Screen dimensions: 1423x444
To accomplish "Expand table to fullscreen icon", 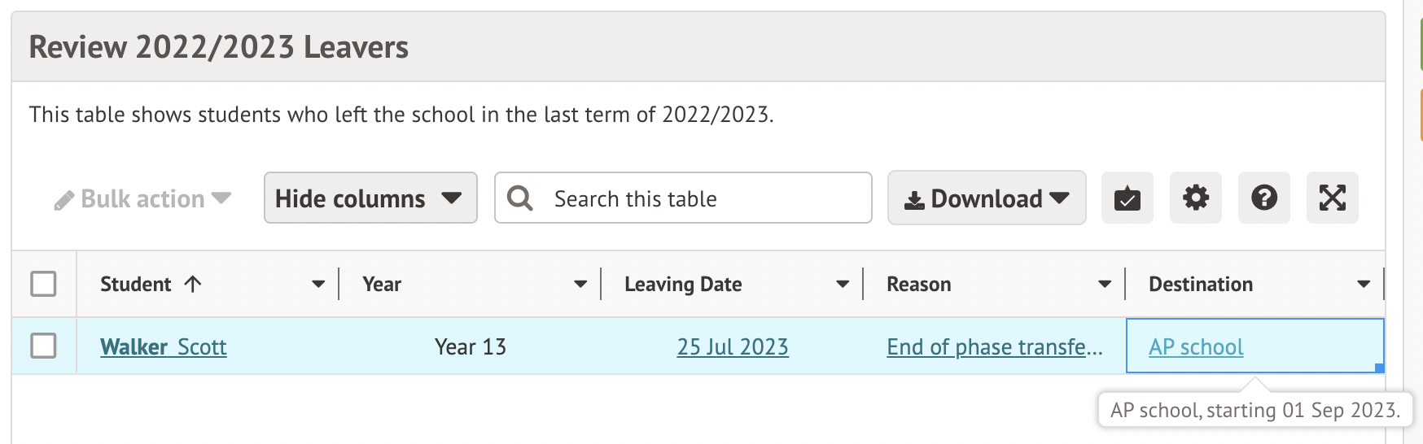I will [1332, 198].
